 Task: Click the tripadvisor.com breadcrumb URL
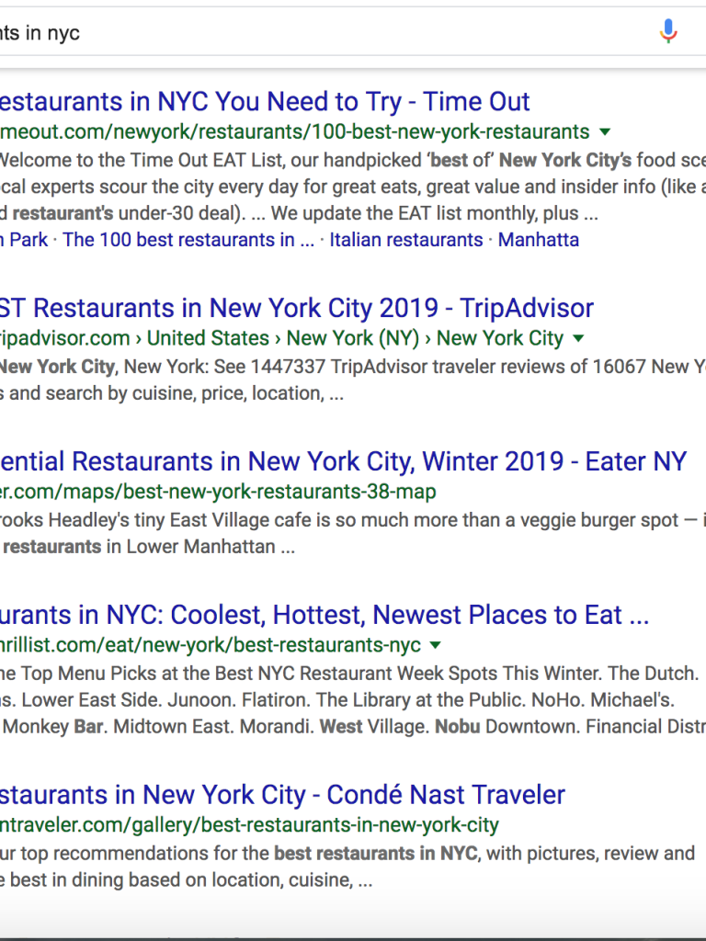pos(281,338)
